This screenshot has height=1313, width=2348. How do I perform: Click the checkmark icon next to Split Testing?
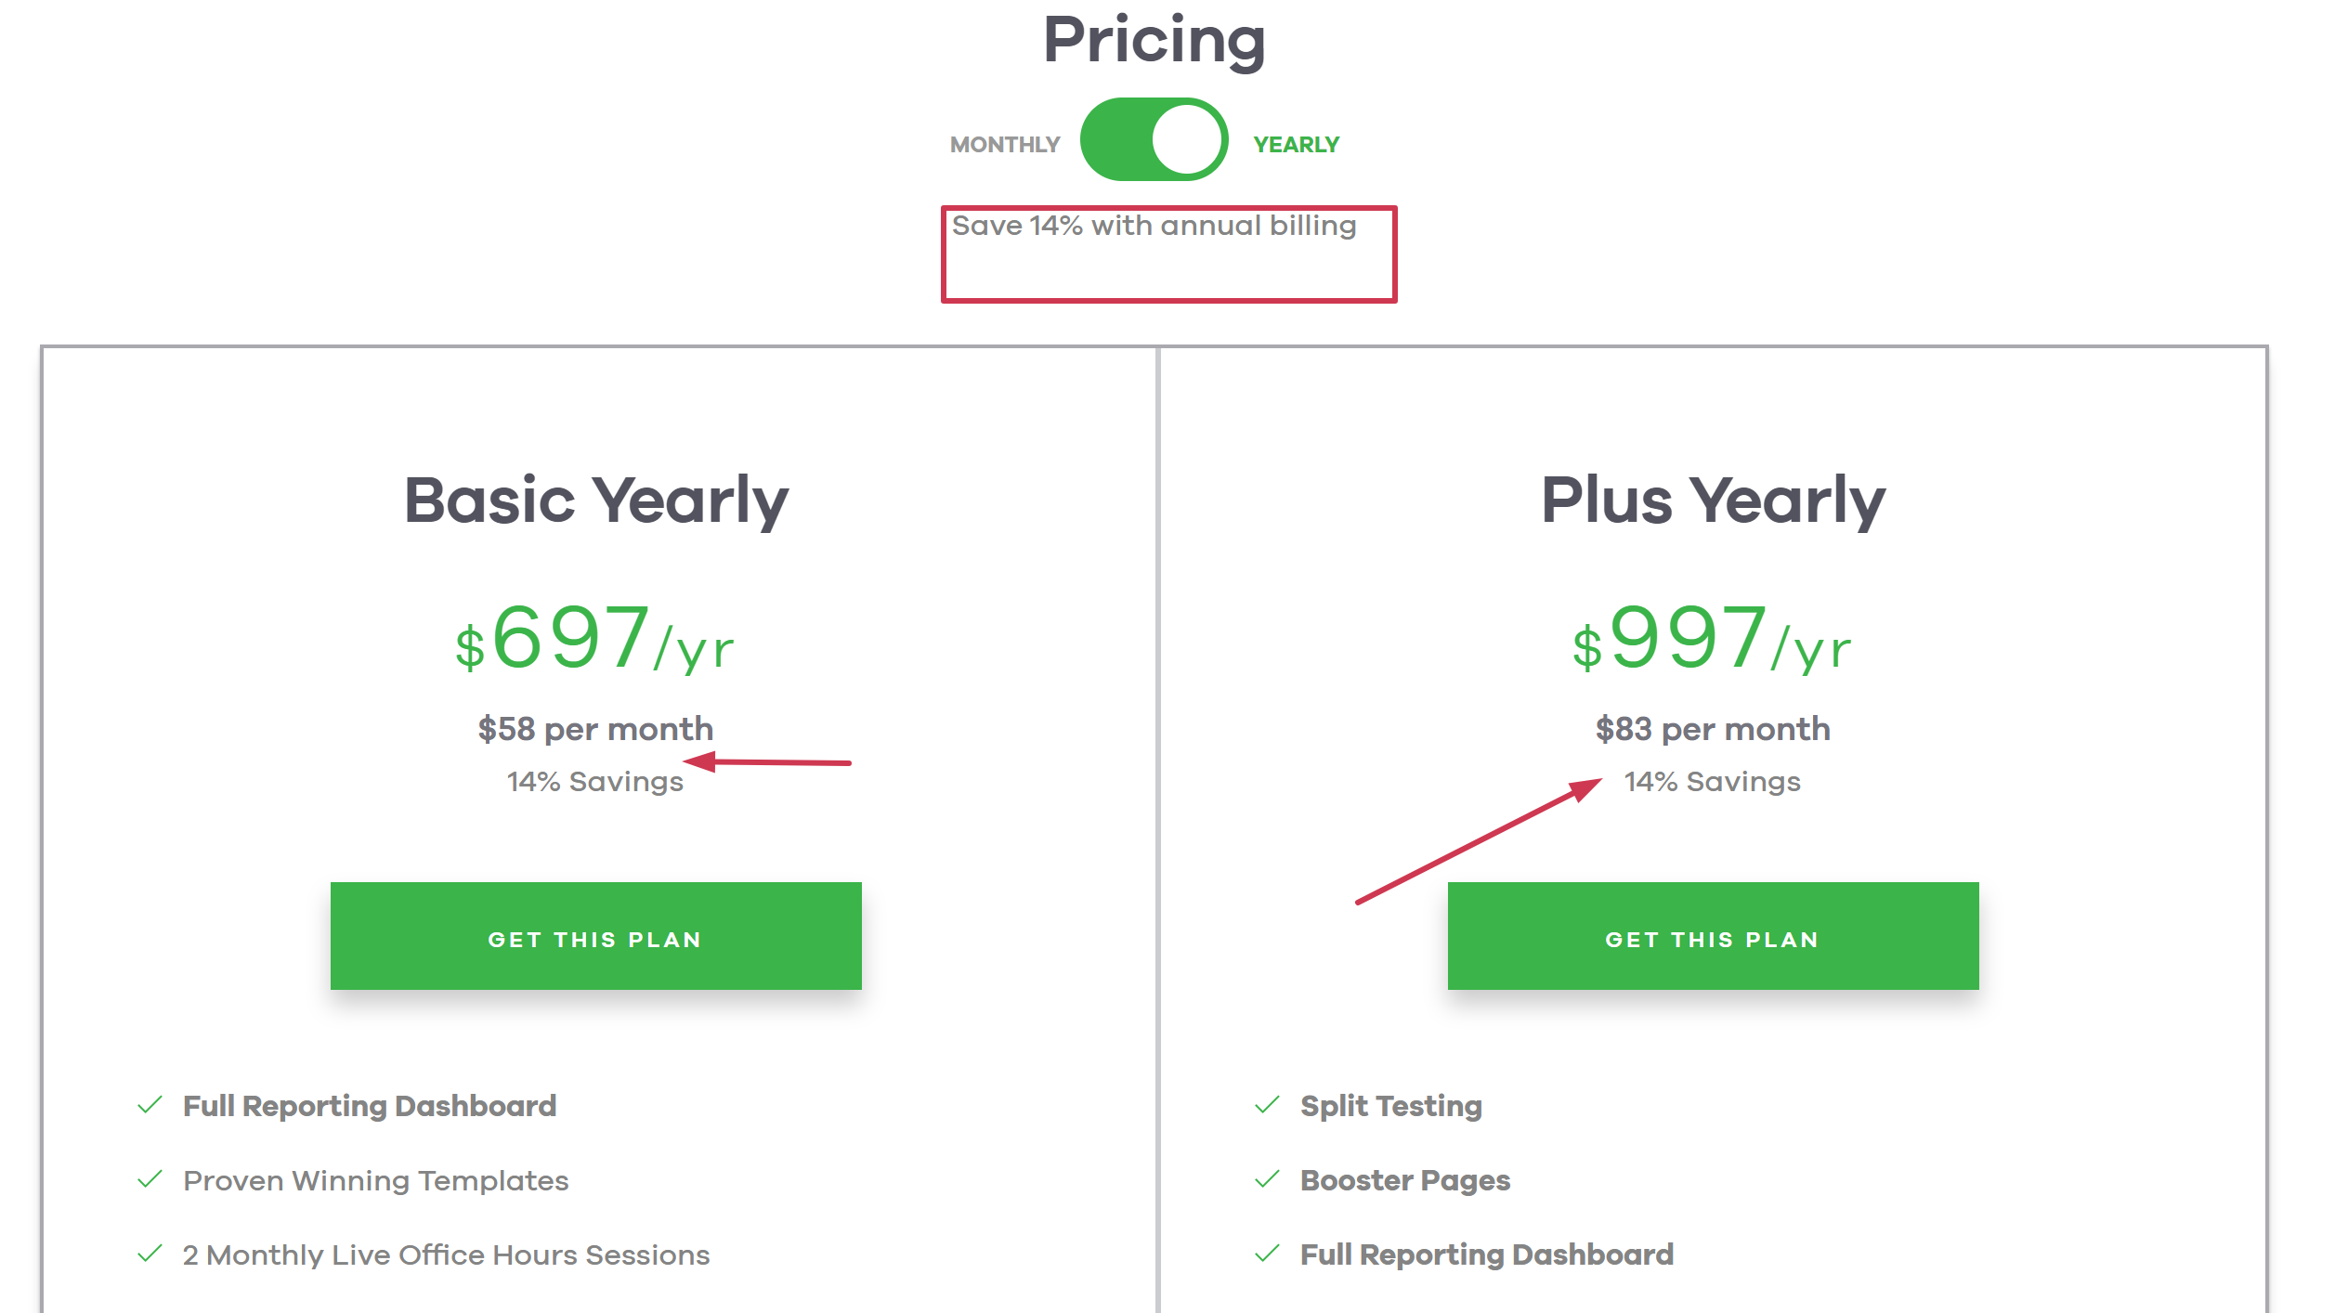[1268, 1105]
